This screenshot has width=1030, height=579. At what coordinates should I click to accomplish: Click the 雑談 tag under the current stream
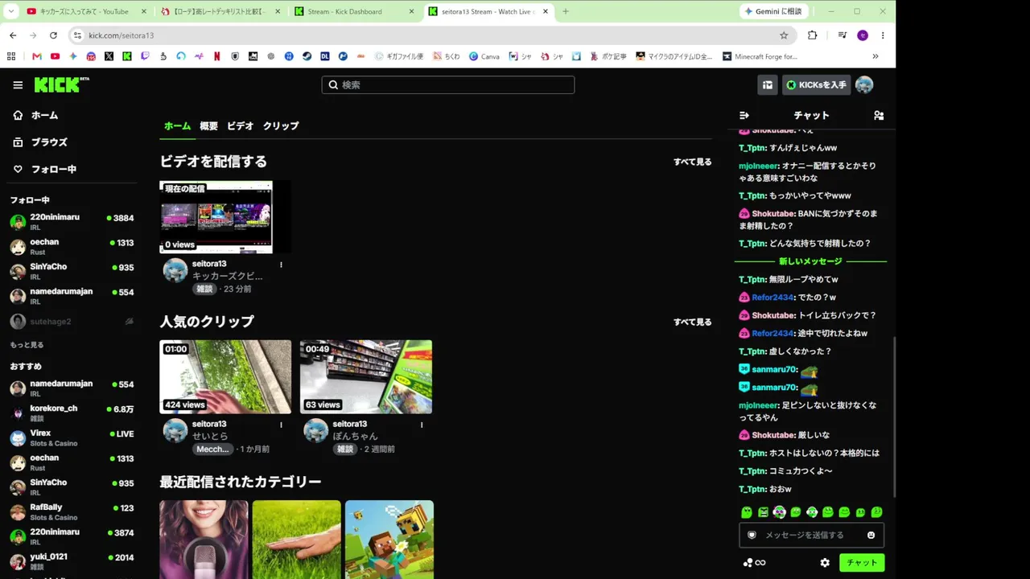(205, 289)
